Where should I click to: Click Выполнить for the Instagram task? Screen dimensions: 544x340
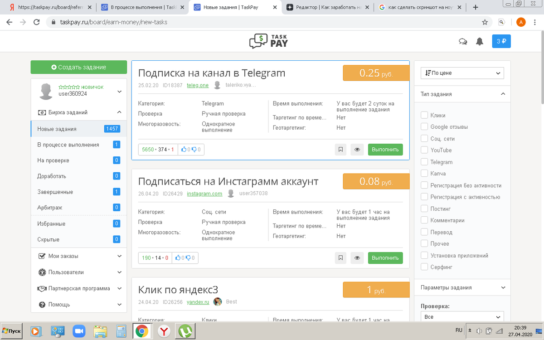[385, 258]
